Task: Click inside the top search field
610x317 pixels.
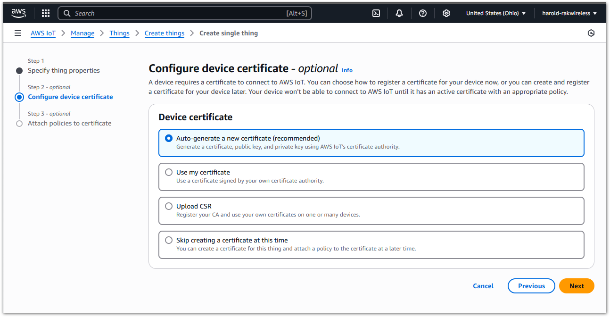Action: (184, 13)
